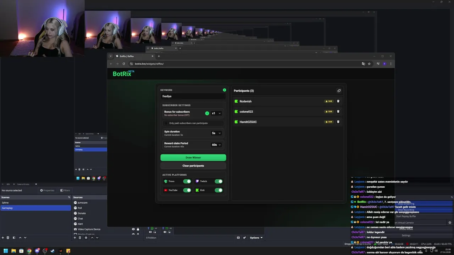The width and height of the screenshot is (454, 255).
Task: Check Only paid subscribers can participate
Action: [x=166, y=123]
